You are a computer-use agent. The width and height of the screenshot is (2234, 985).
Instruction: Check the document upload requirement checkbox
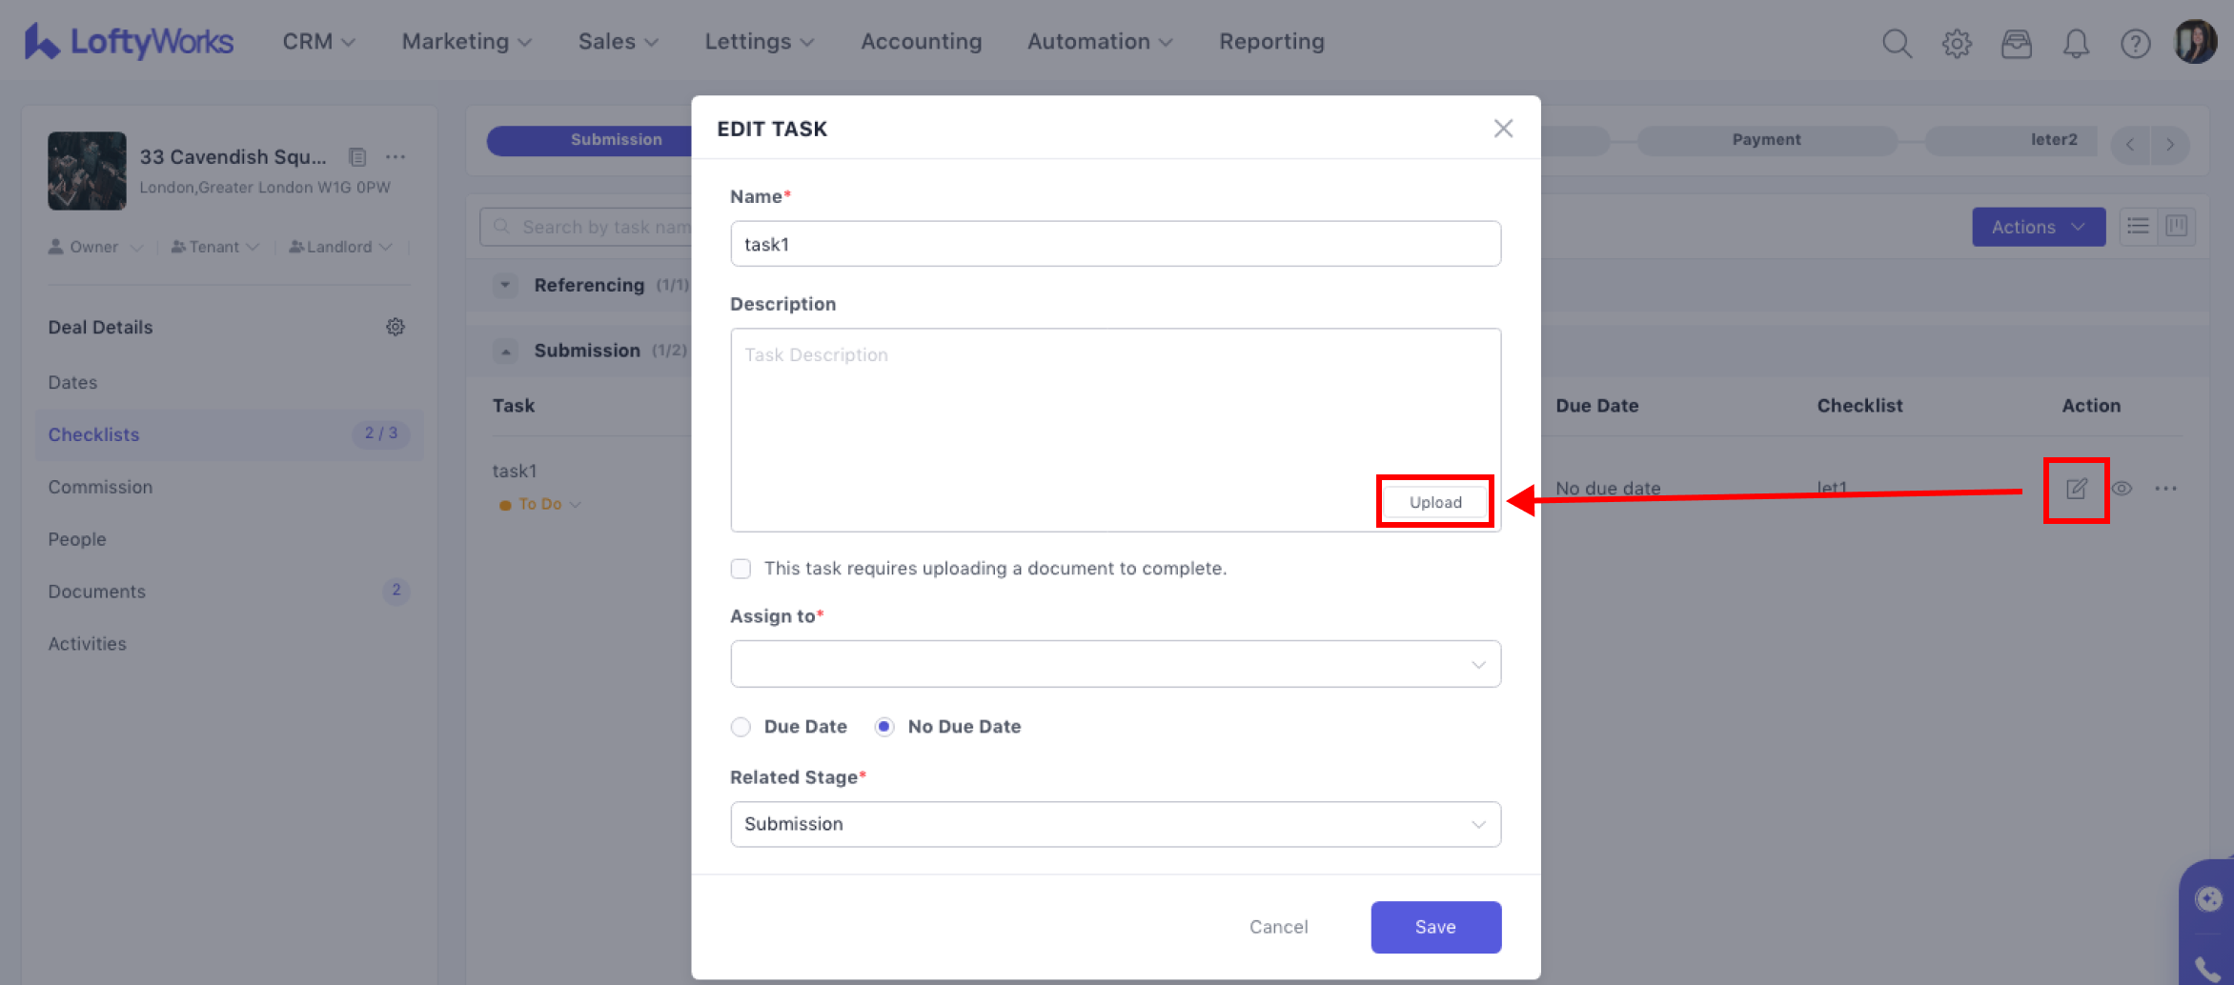pos(741,569)
